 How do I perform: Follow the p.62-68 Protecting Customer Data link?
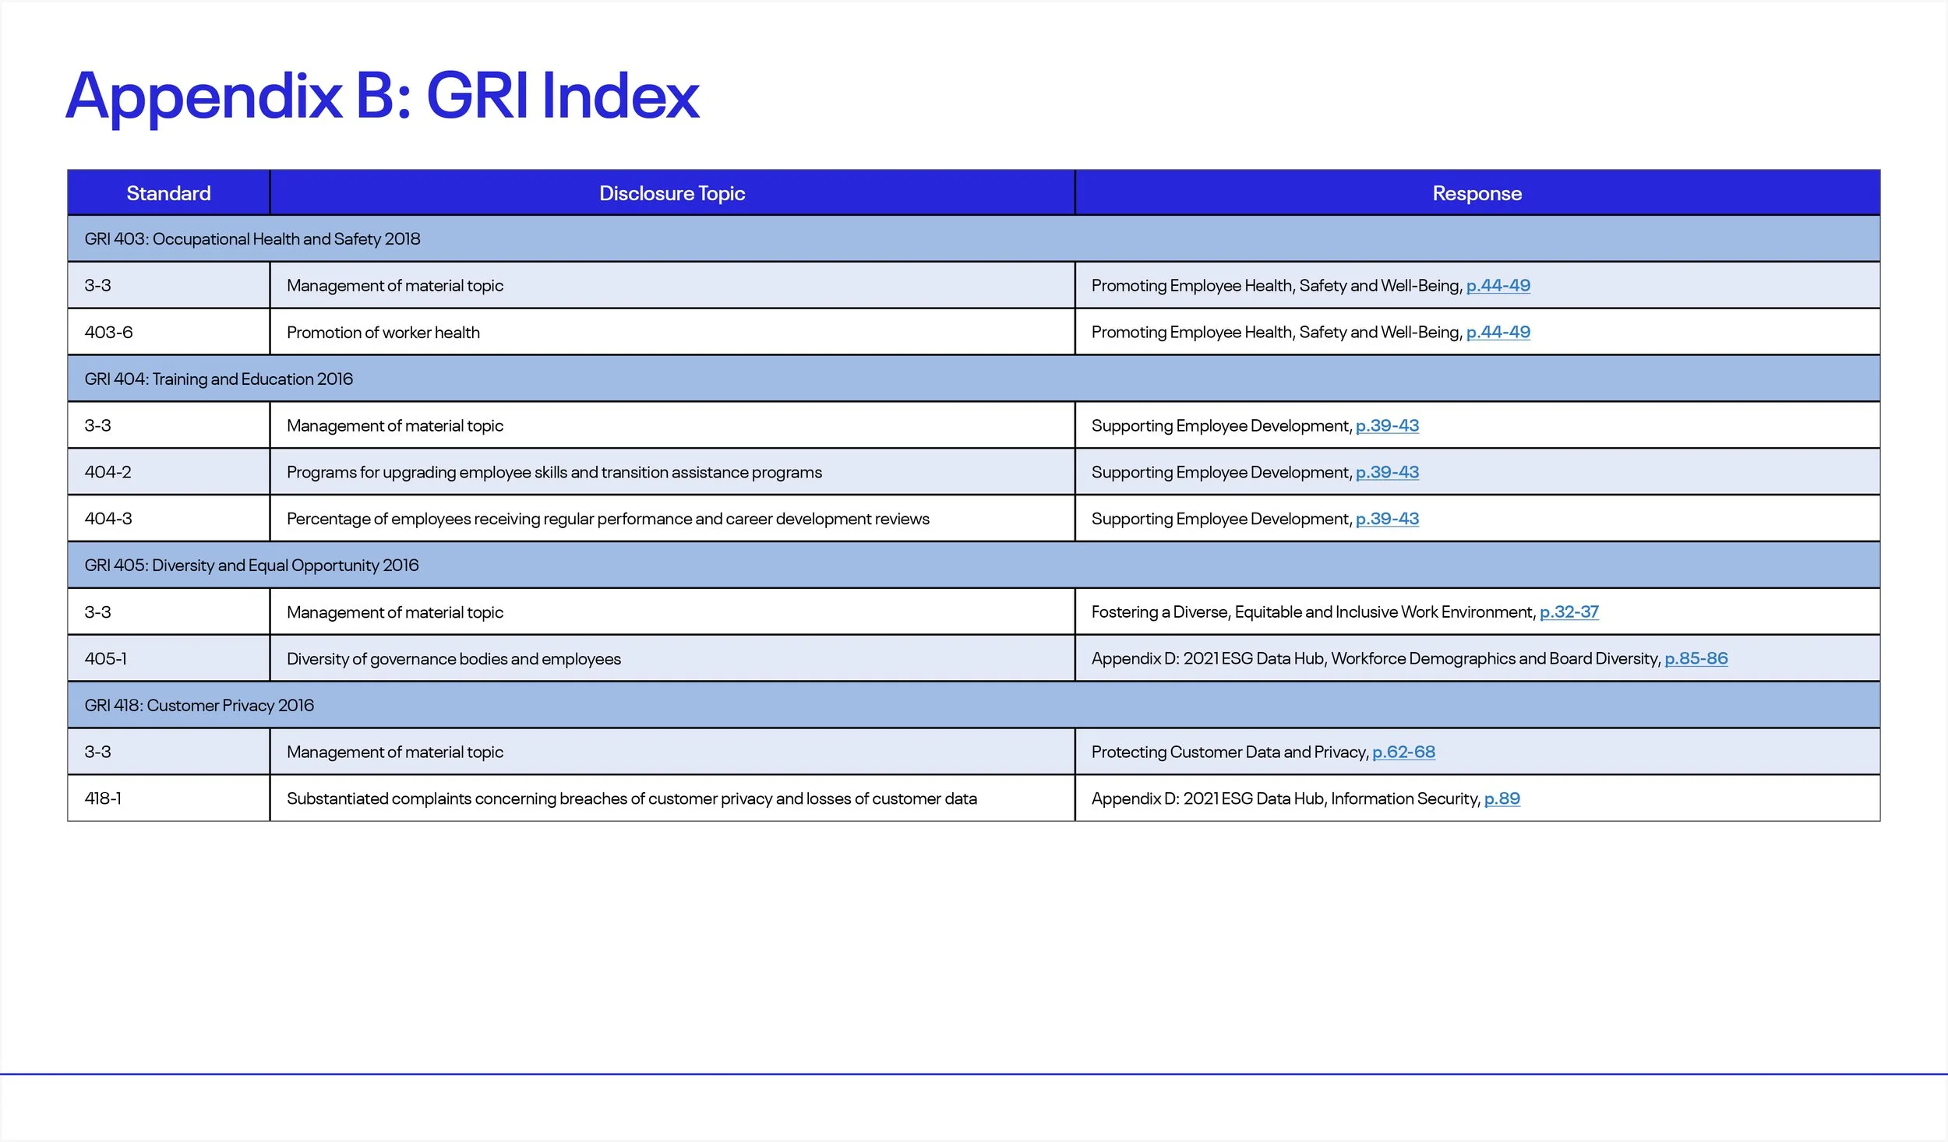coord(1403,752)
